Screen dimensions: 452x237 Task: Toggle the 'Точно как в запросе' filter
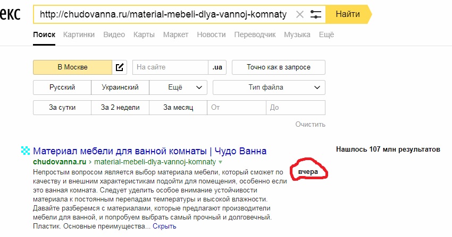coord(279,67)
